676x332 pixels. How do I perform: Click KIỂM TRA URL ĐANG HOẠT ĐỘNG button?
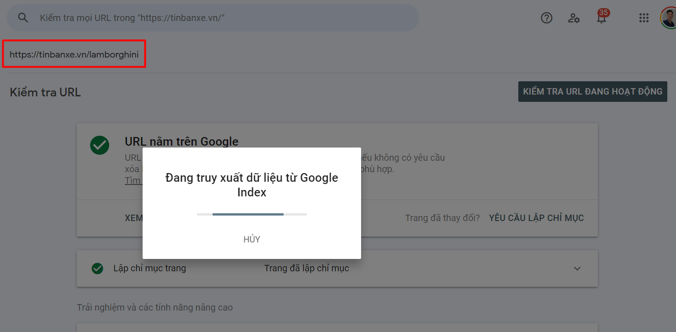tap(593, 91)
